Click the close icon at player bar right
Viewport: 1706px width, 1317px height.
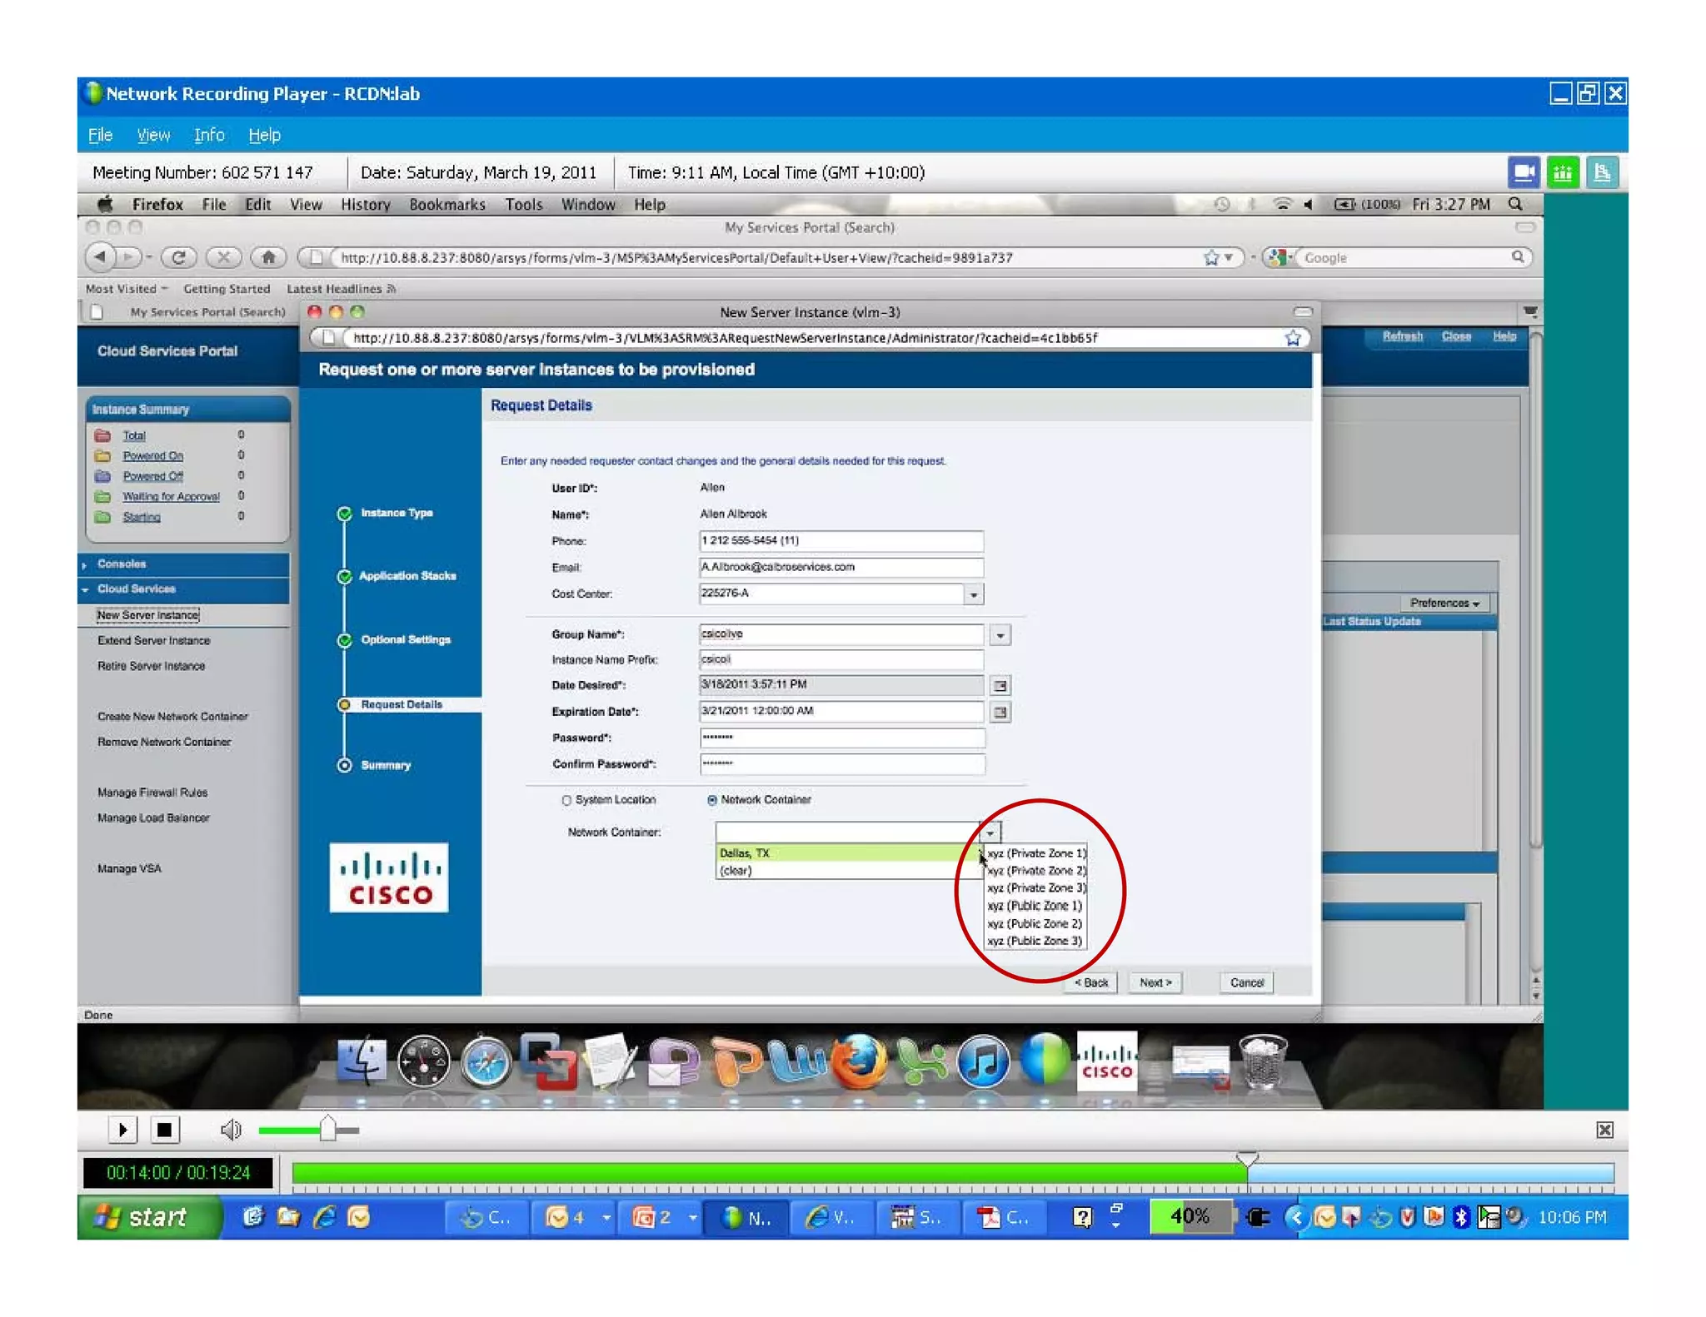(1604, 1130)
